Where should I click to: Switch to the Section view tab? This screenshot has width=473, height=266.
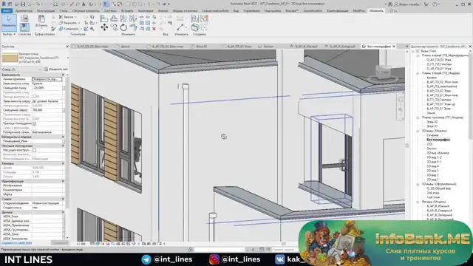point(266,47)
